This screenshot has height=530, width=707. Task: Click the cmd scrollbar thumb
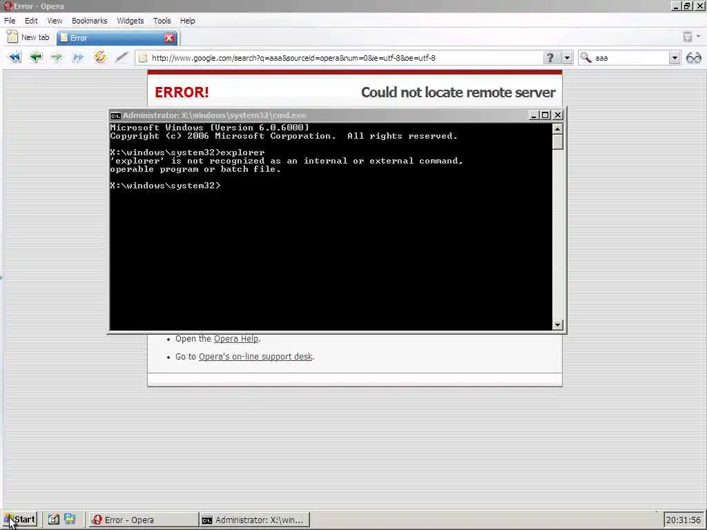pos(558,142)
